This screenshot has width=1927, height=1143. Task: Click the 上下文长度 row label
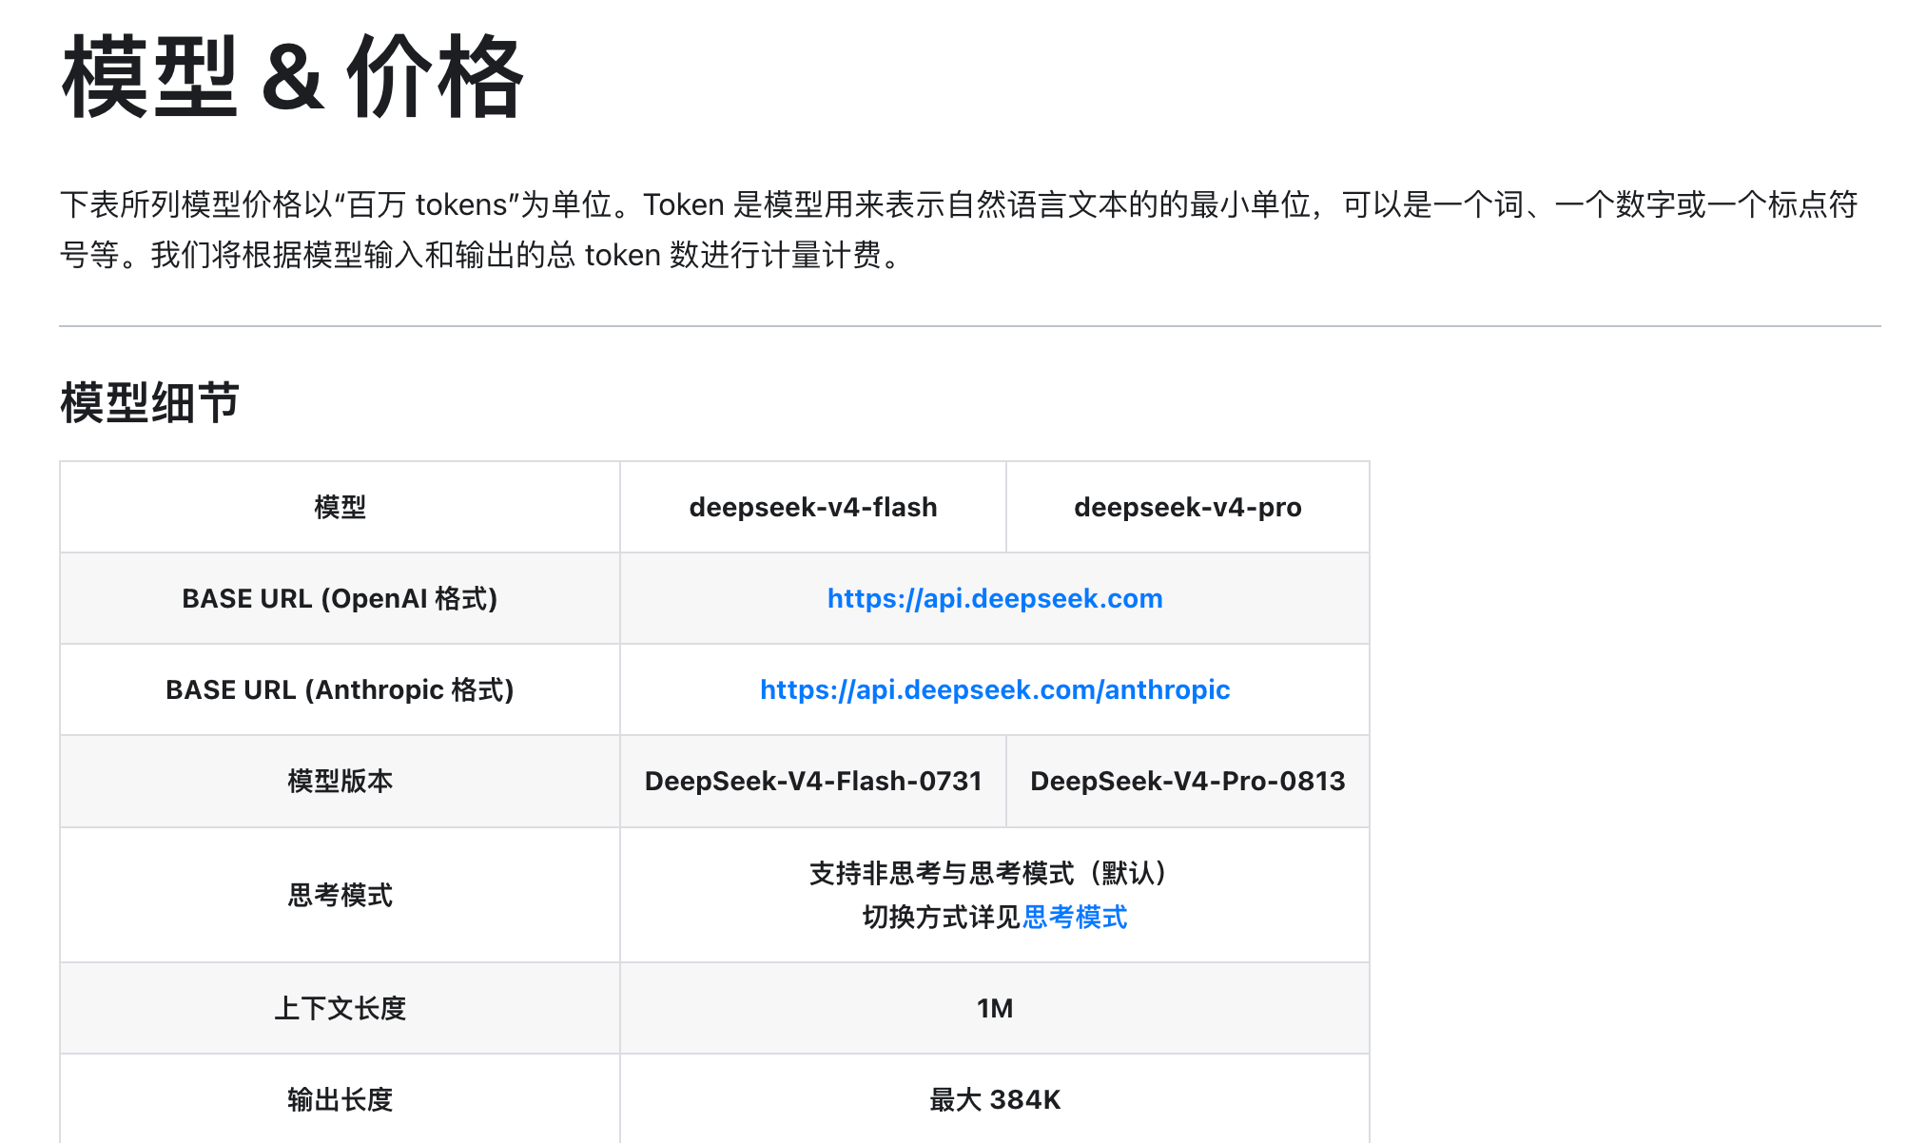tap(340, 1008)
